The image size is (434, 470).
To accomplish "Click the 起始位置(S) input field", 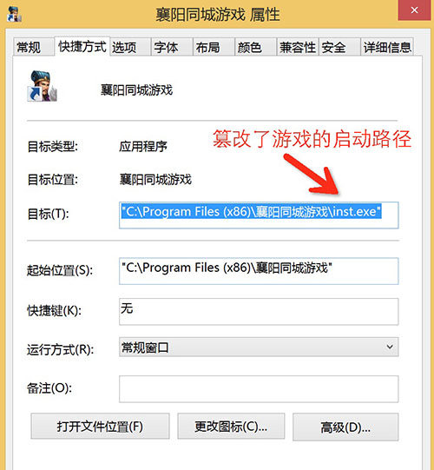I will [259, 271].
